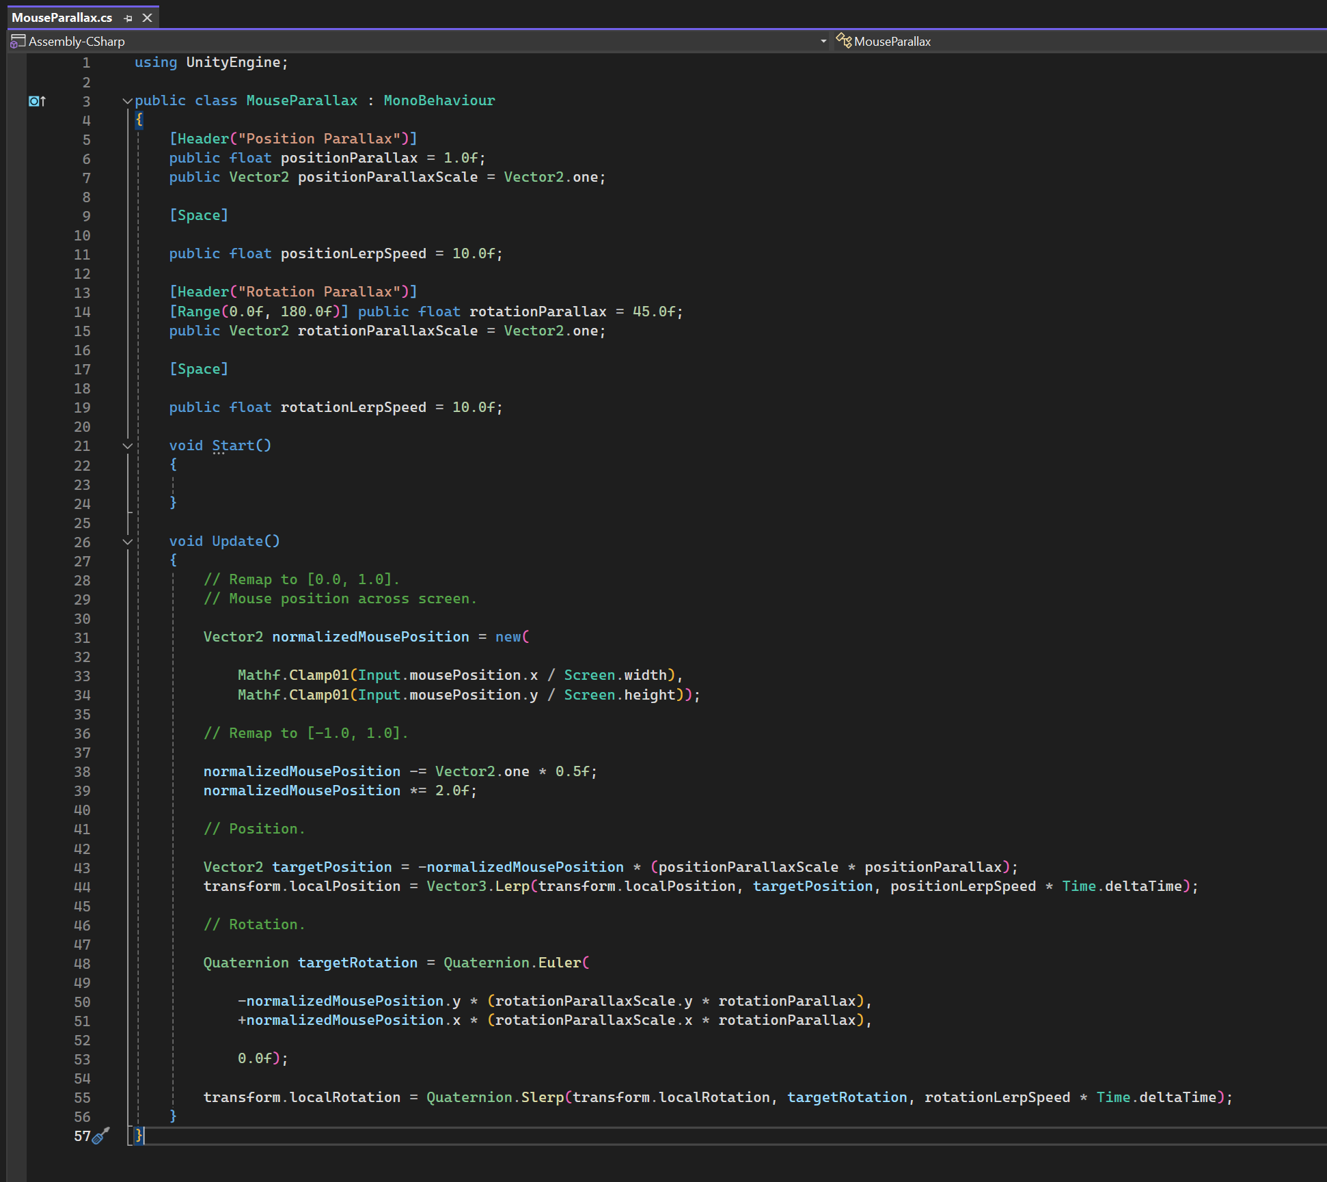Screen dimensions: 1327x1182
Task: Open the Assembly-CSharp project dropdown arrow
Action: point(823,42)
